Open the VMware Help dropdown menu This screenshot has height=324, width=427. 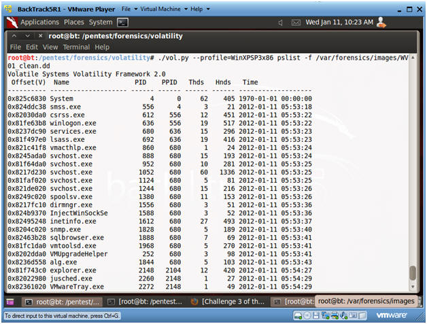coord(200,9)
